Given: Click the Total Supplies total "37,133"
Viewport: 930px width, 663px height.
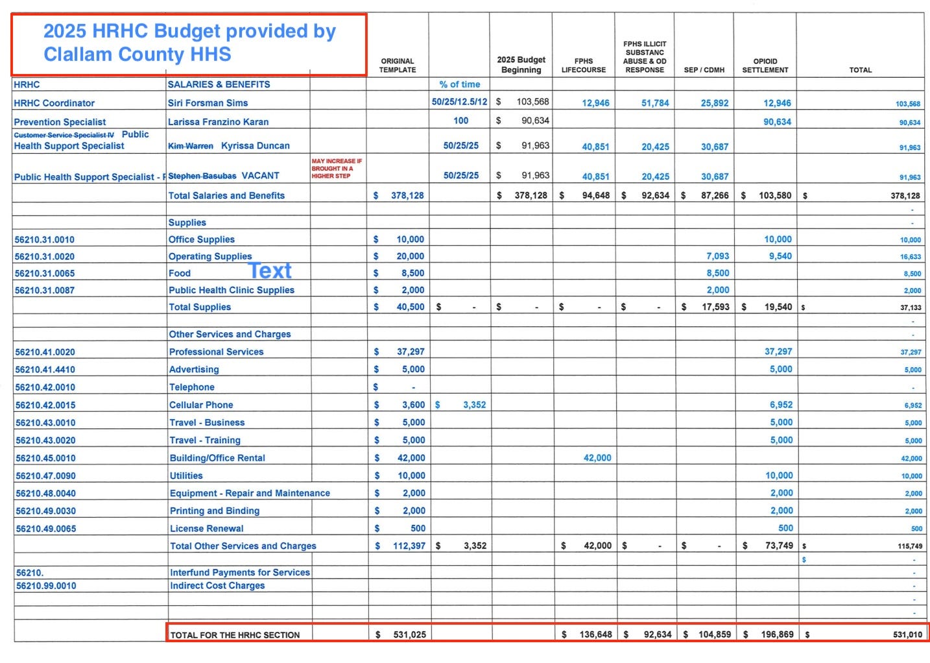Looking at the screenshot, I should 911,307.
